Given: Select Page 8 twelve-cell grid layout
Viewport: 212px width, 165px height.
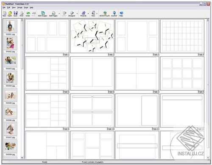Looking at the screenshot, I should point(182,74).
